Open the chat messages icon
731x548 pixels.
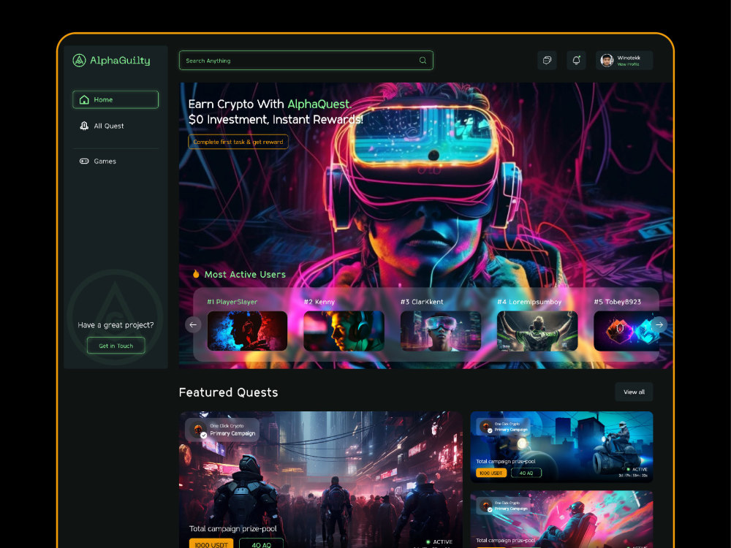(547, 60)
